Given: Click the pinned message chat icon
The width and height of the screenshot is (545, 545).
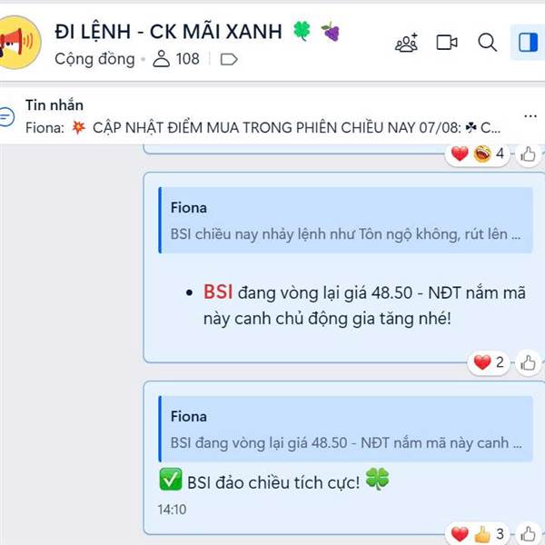Looking at the screenshot, I should pos(7,116).
